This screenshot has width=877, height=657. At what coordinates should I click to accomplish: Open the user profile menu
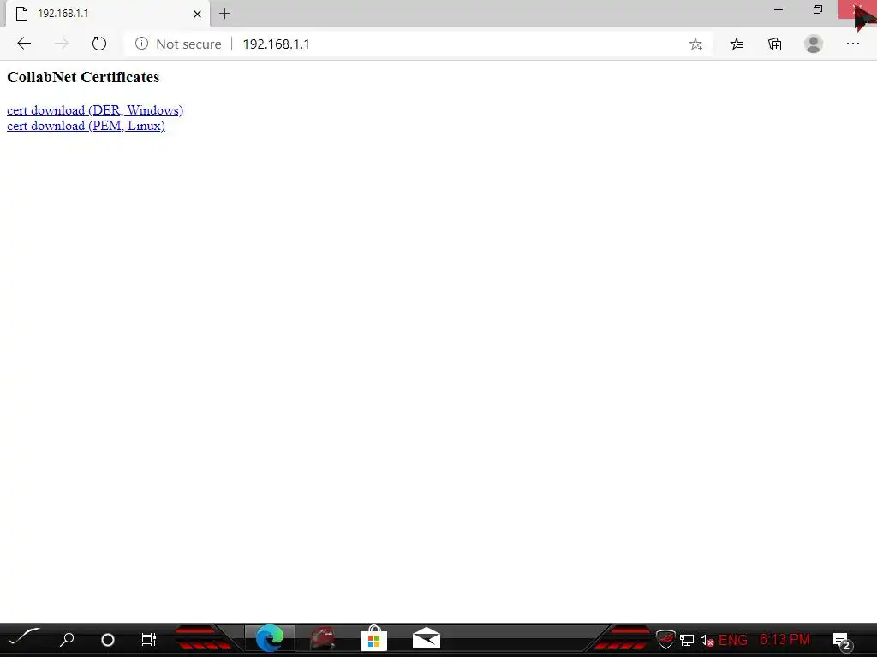814,44
